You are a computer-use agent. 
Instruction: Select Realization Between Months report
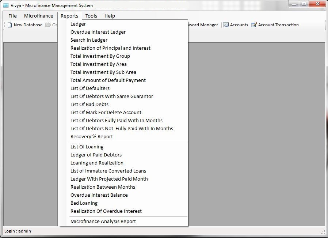[x=103, y=187]
